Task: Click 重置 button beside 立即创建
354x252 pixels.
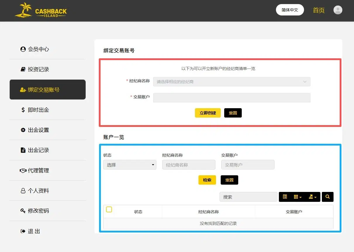Action: (233, 113)
